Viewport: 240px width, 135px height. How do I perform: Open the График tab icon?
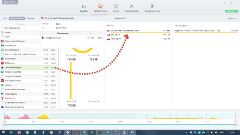[x=84, y=7]
